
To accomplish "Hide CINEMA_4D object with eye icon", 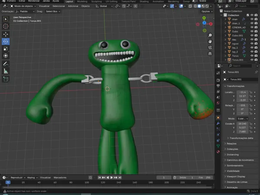I will tap(252, 27).
